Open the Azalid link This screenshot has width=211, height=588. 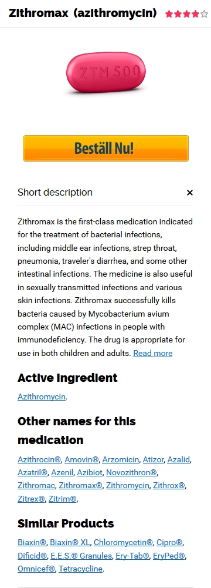tap(179, 459)
